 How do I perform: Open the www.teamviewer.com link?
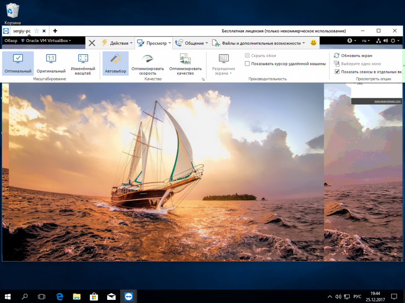[x=387, y=102]
